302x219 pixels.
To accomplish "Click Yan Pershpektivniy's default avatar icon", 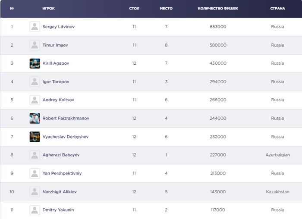I will pos(35,173).
